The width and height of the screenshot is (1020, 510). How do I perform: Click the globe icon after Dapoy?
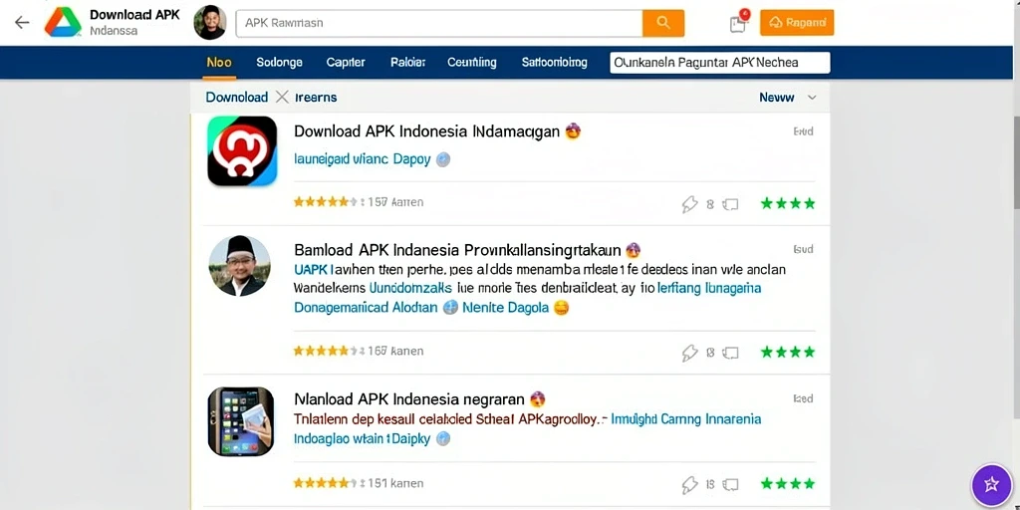(443, 158)
